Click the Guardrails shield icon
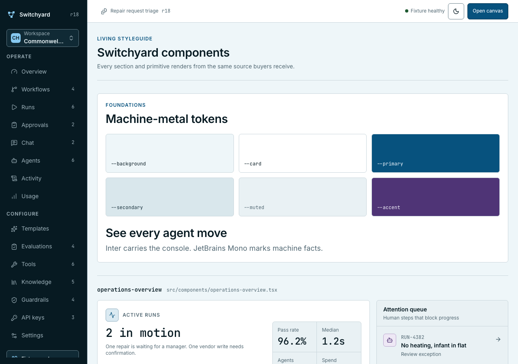 (14, 300)
